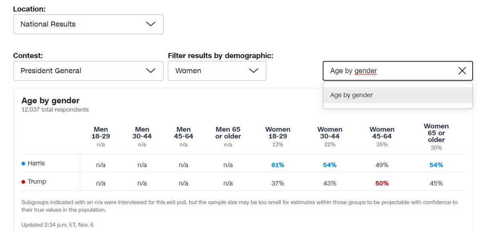Open the National Results location dropdown
This screenshot has height=231, width=482.
(x=88, y=24)
